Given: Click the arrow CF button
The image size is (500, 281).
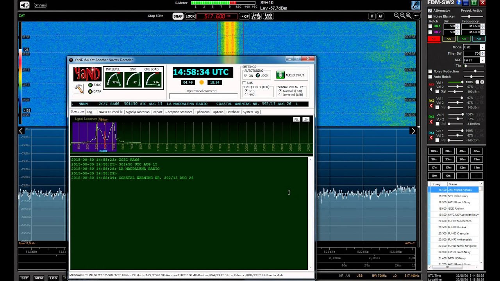Looking at the screenshot, I should [x=244, y=16].
